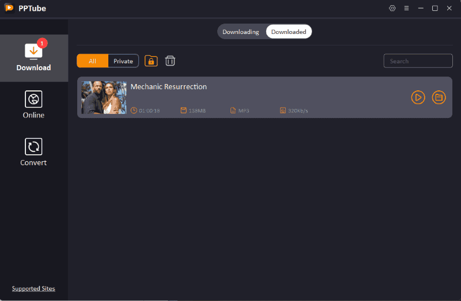Click the PPTube logo icon
This screenshot has height=301, width=461.
[9, 8]
